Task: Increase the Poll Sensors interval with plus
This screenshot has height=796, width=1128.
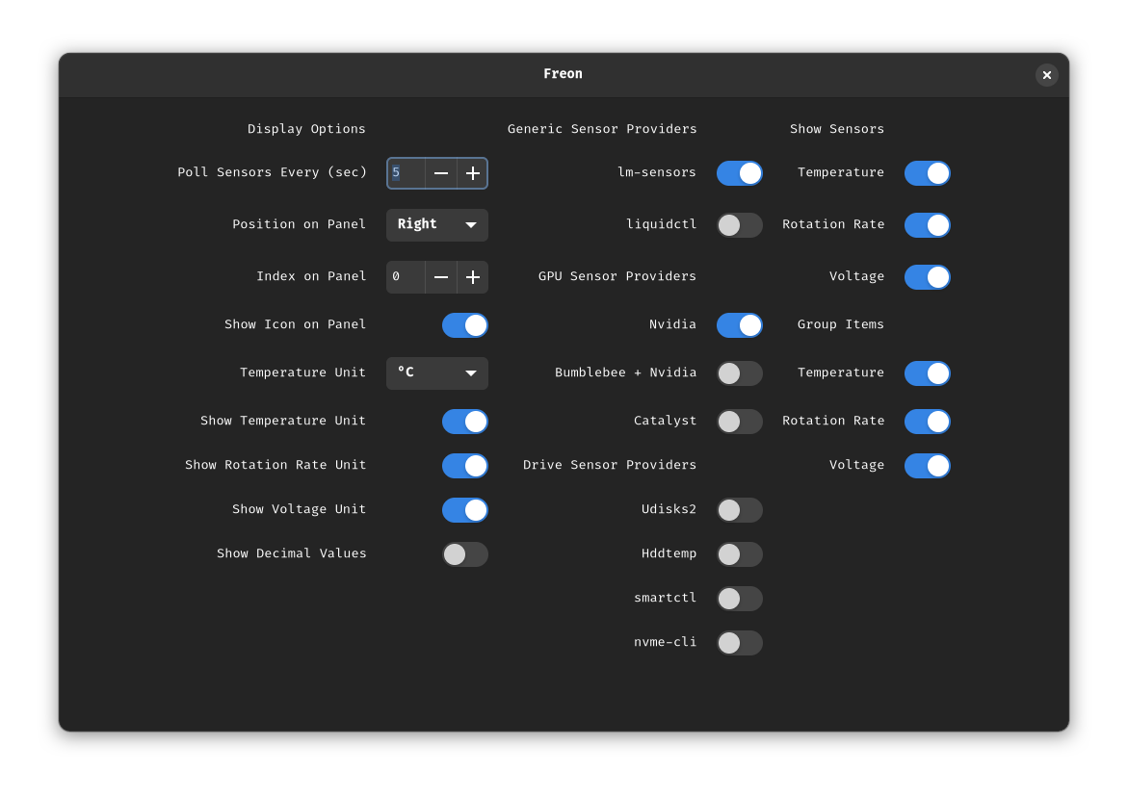Action: tap(472, 173)
